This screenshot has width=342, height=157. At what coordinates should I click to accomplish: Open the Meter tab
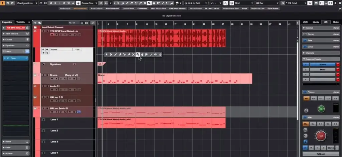tap(336, 22)
